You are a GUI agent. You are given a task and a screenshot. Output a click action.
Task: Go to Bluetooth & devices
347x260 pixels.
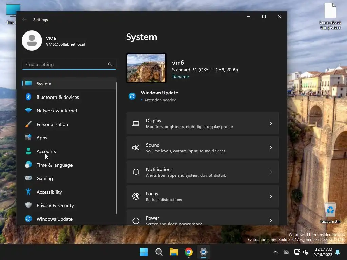[69, 97]
